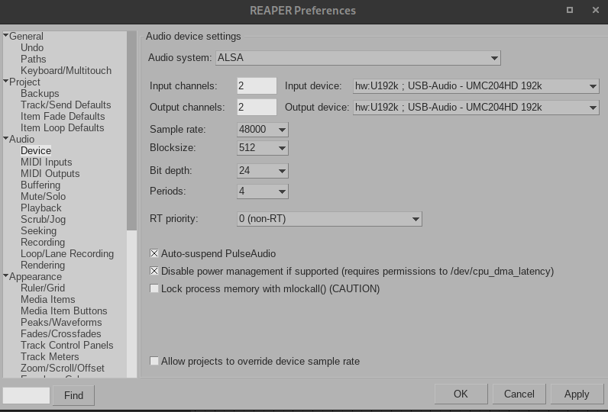
Task: Open the Fades/Crossfades page
Action: pyautogui.click(x=61, y=333)
